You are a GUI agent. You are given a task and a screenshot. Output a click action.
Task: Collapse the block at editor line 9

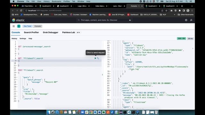(x=17, y=61)
